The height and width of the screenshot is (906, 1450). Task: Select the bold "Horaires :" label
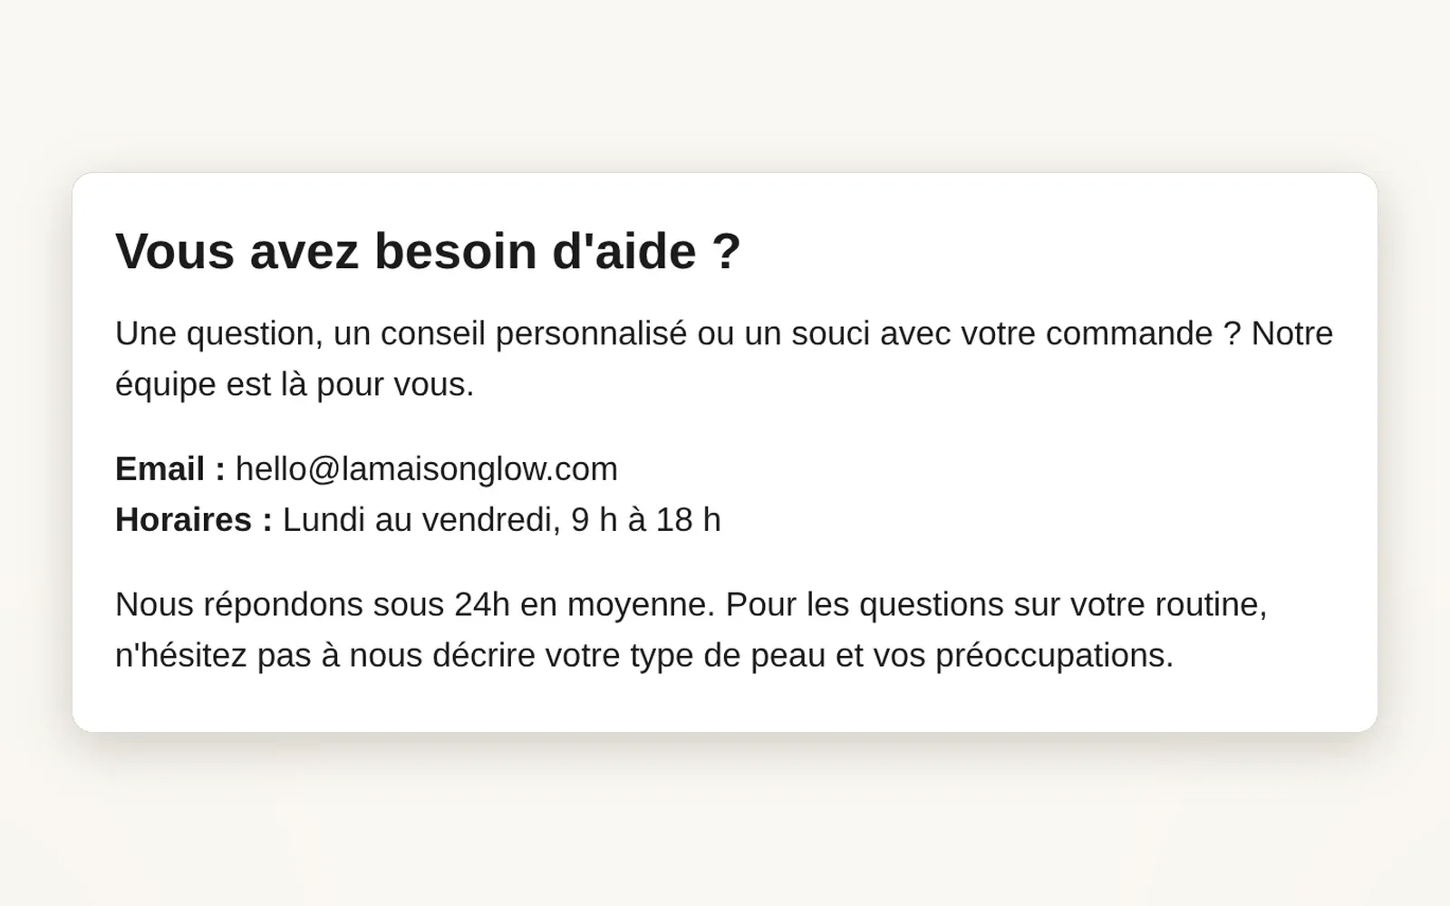pos(194,520)
